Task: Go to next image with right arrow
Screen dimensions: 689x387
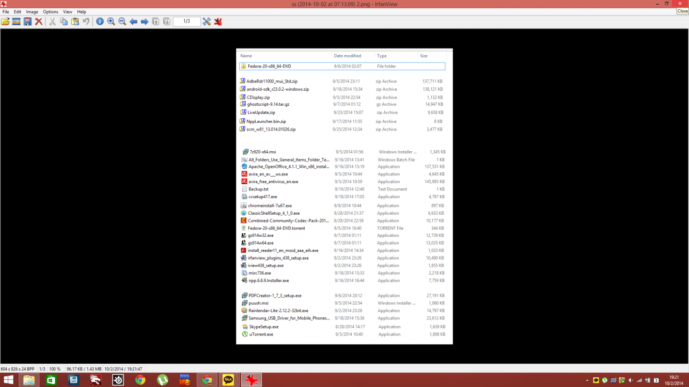Action: [x=145, y=22]
